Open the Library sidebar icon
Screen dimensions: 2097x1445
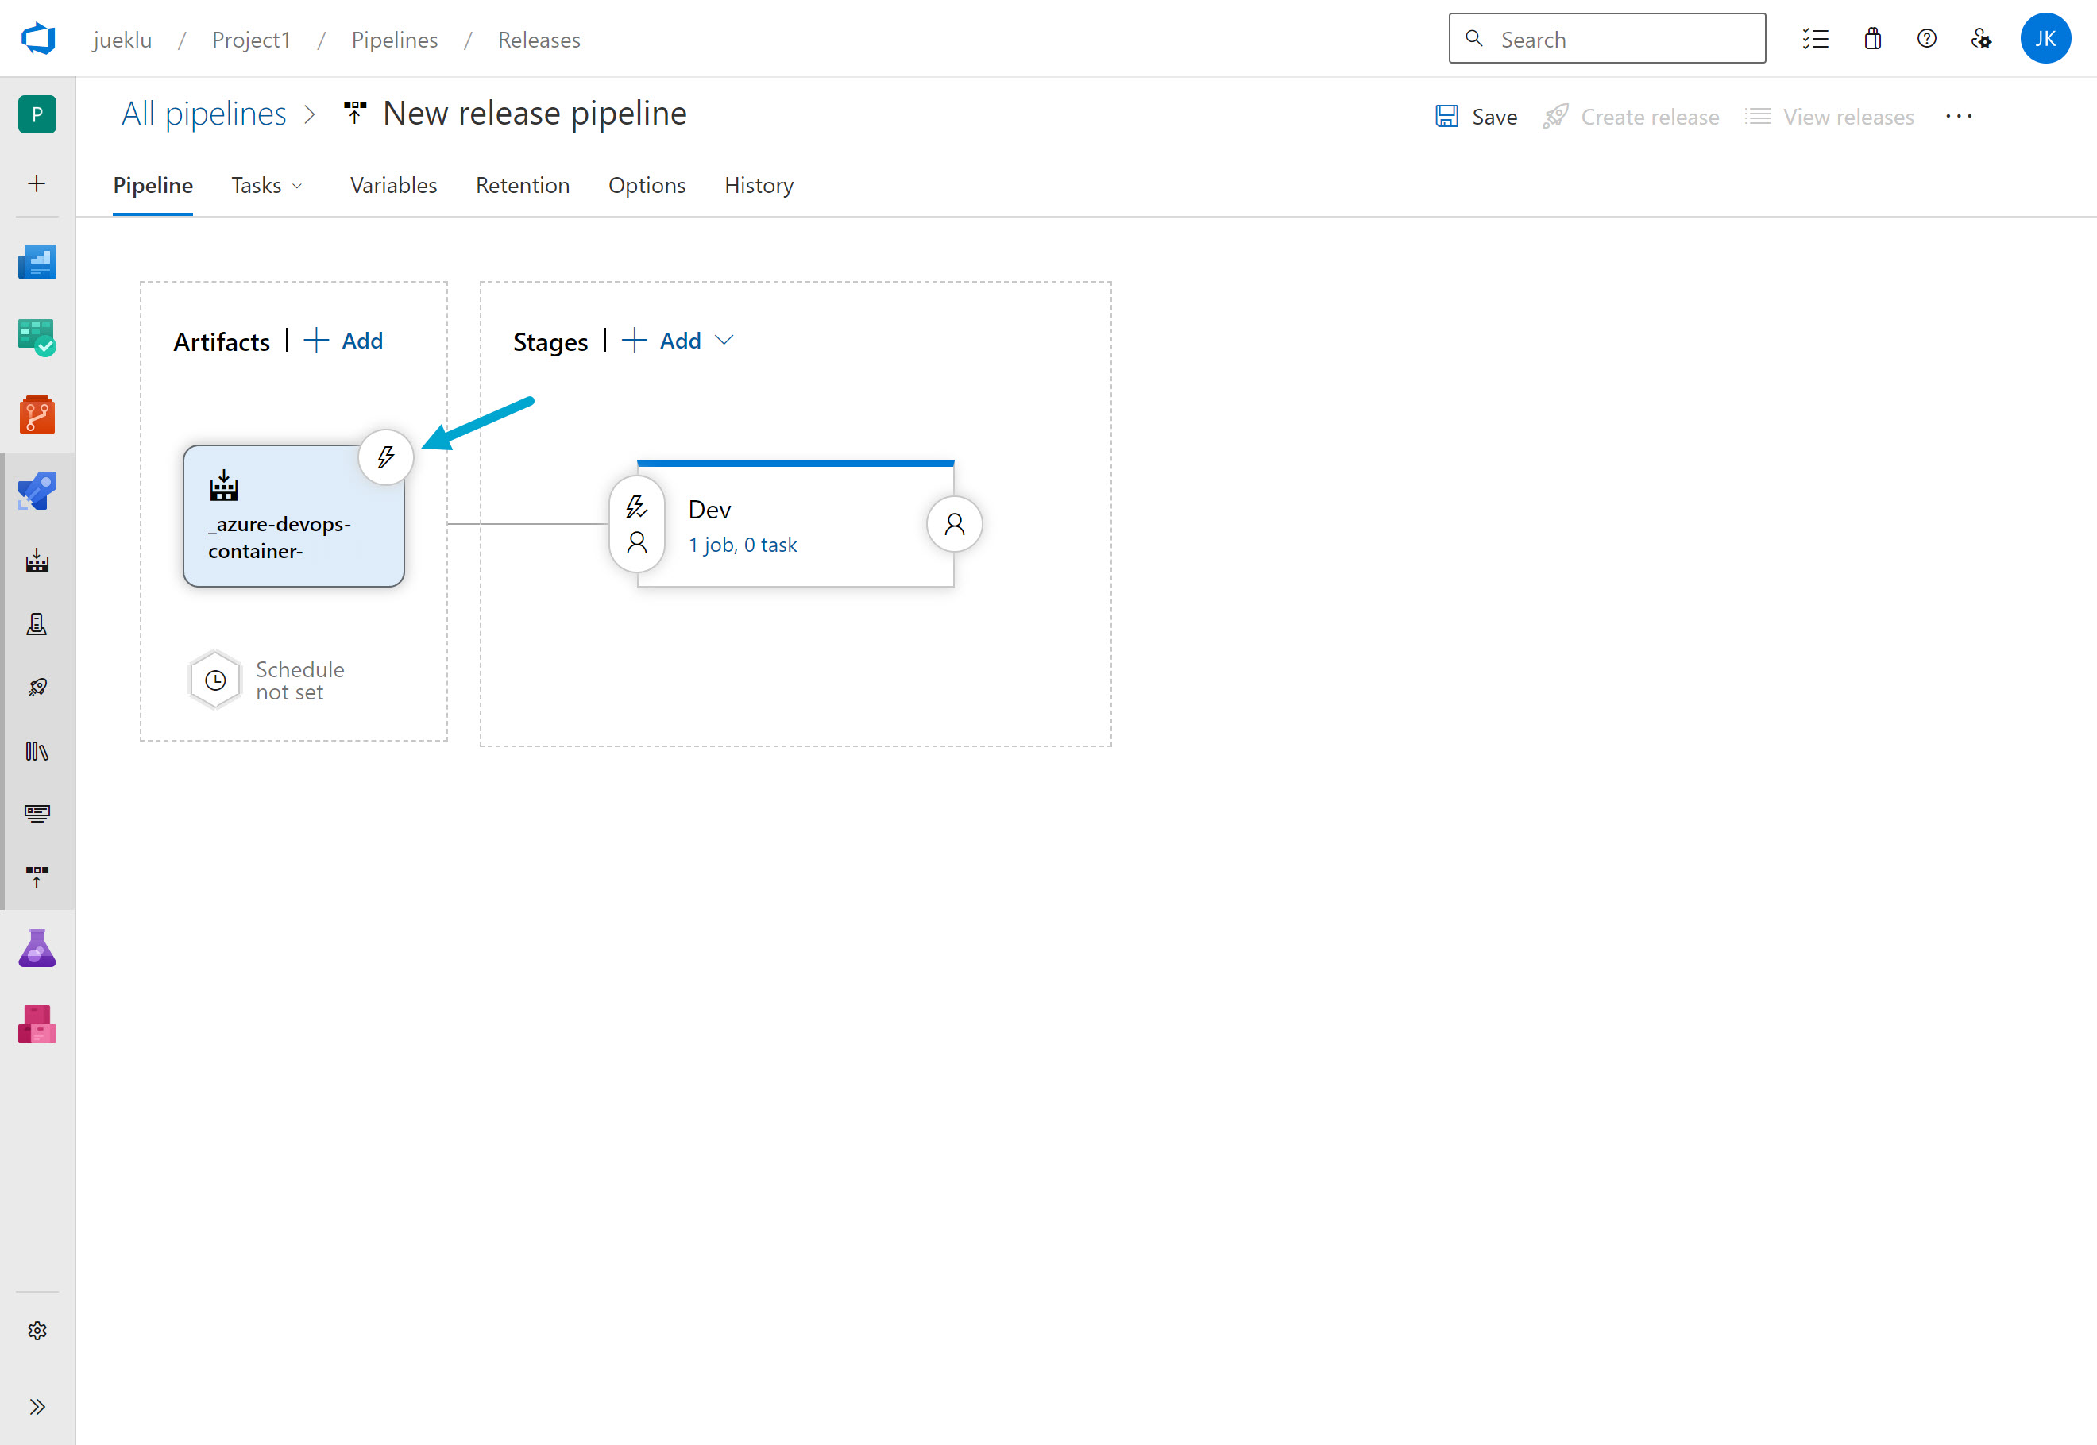coord(37,751)
